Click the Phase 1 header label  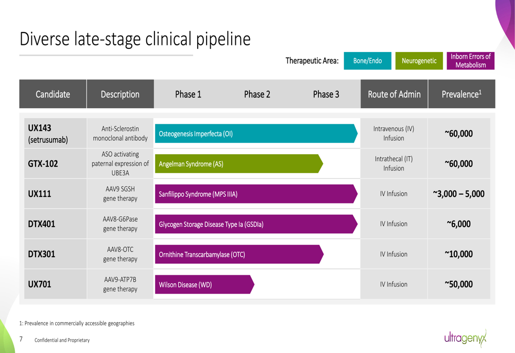tap(188, 94)
